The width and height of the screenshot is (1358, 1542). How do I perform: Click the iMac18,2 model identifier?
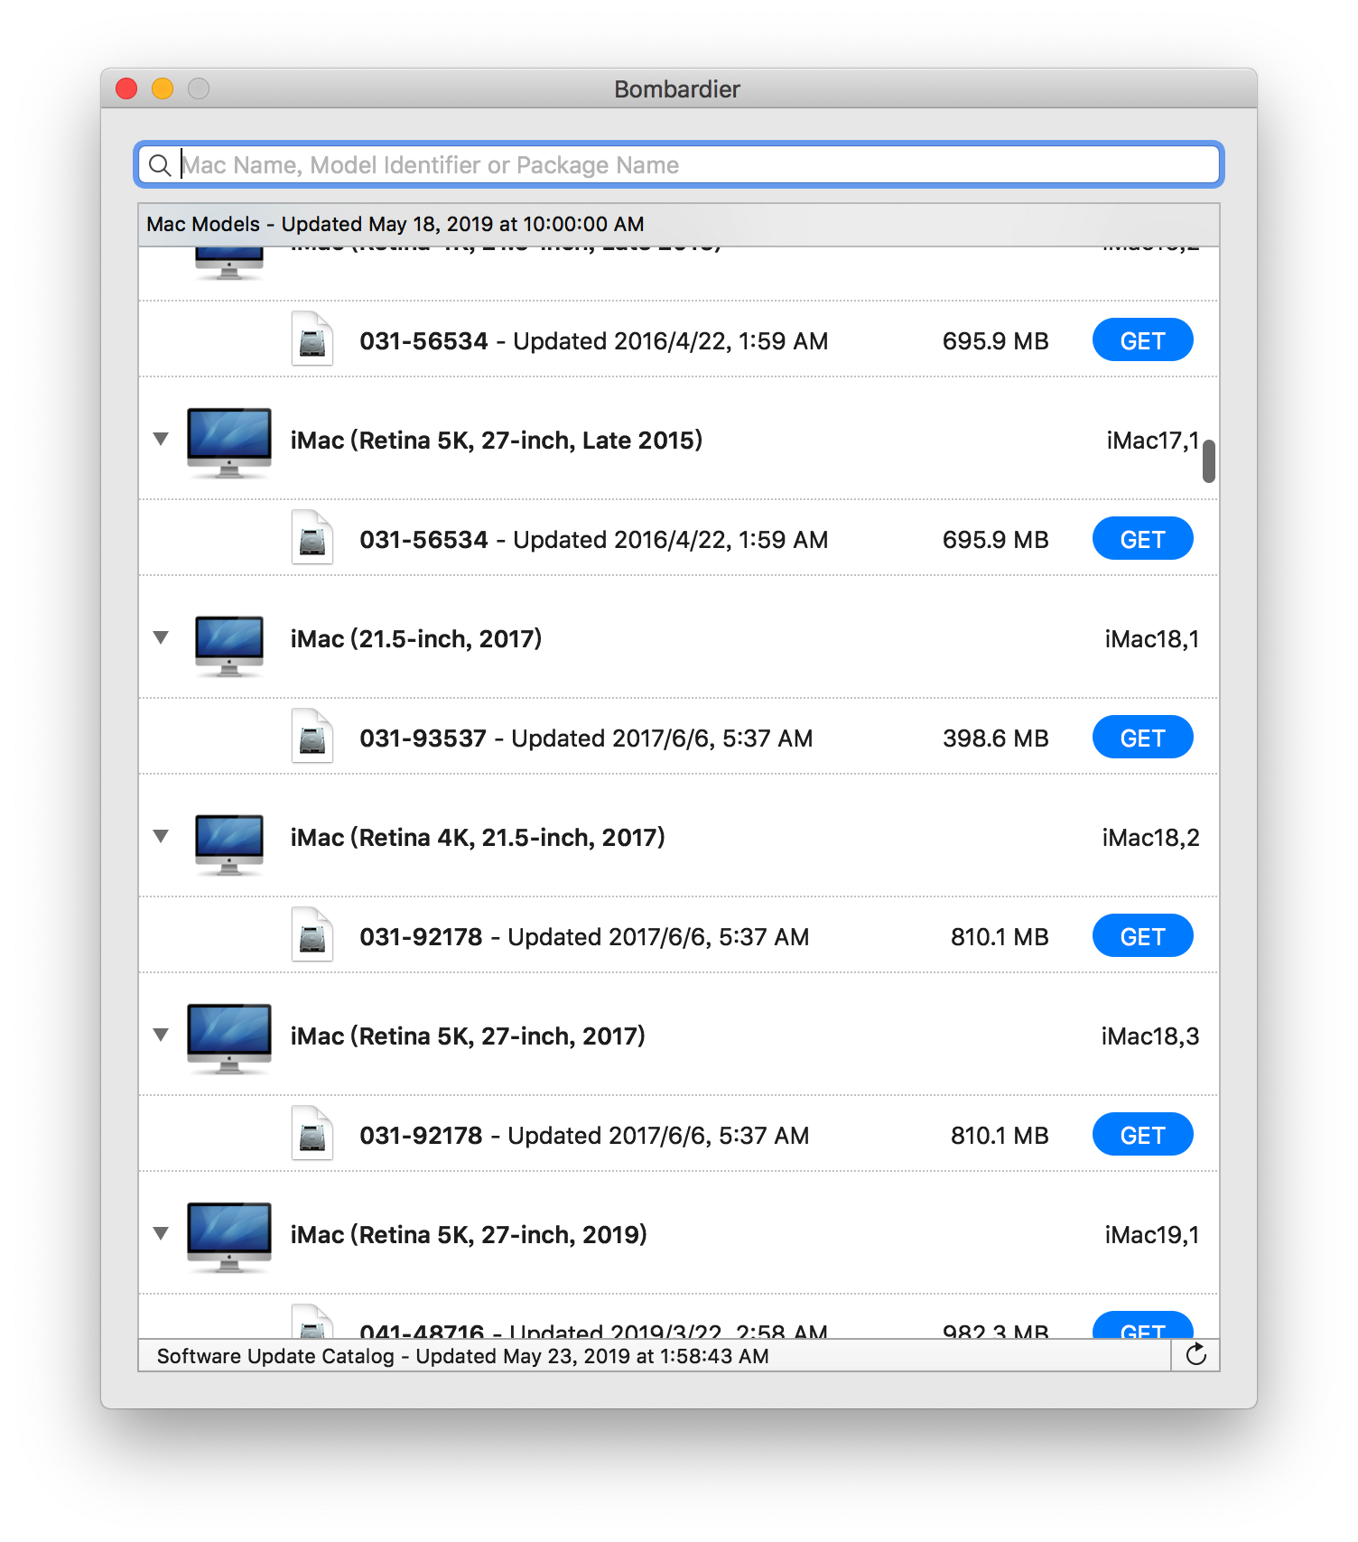point(1150,838)
